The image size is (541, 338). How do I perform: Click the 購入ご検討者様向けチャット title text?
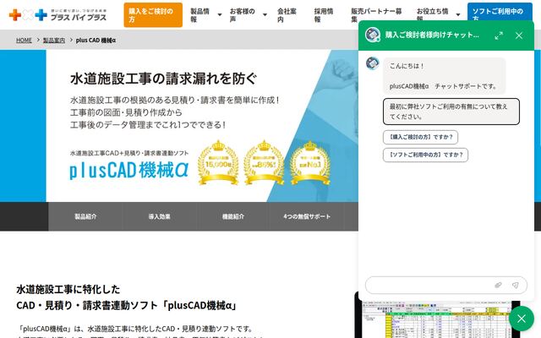[432, 35]
